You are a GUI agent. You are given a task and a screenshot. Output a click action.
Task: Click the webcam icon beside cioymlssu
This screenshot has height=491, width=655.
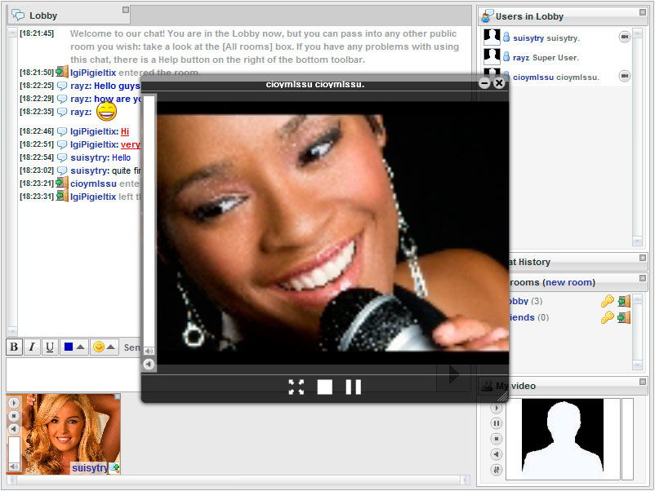[625, 76]
